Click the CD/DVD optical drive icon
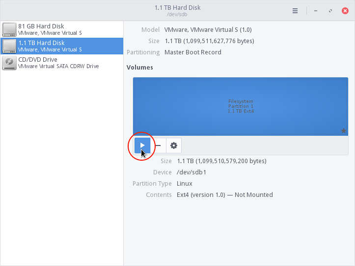 point(9,63)
